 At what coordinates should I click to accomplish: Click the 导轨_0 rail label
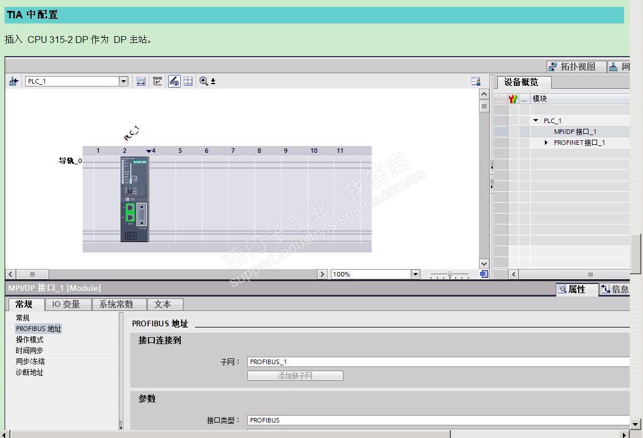[x=70, y=160]
